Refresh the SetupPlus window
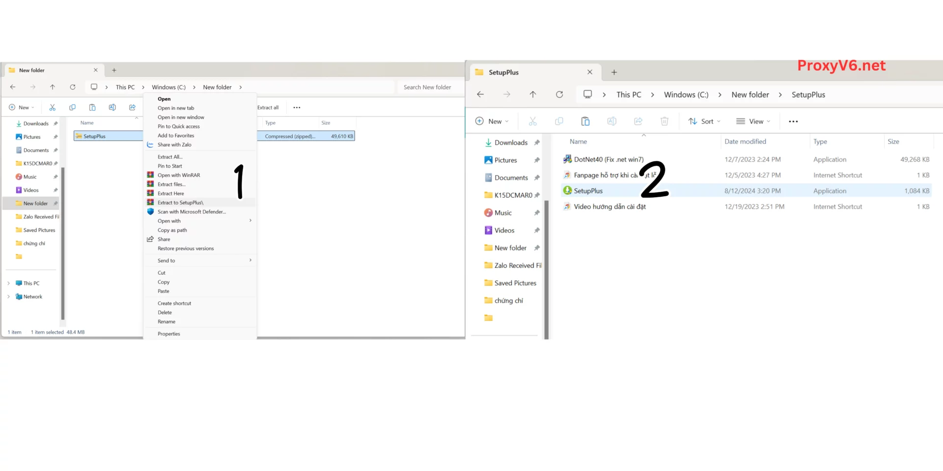The height and width of the screenshot is (471, 943). coord(559,94)
